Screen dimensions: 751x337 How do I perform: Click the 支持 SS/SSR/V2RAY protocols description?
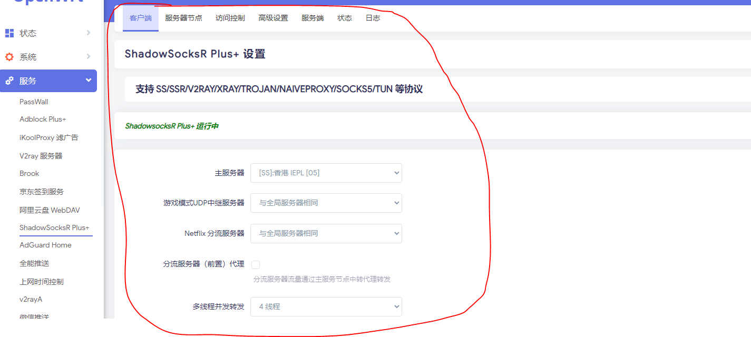click(x=279, y=89)
